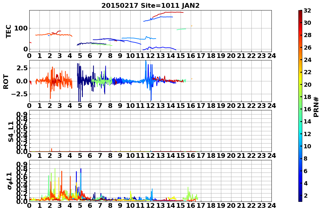Click colorbar tick label 6

(x=306, y=171)
